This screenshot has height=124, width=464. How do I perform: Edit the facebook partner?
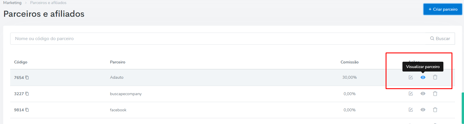tap(411, 110)
